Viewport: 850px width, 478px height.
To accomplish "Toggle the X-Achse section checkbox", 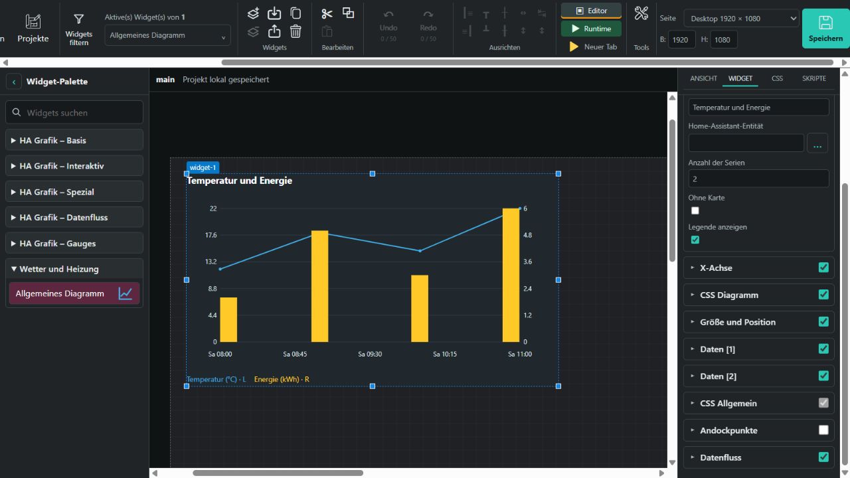I will coord(823,268).
